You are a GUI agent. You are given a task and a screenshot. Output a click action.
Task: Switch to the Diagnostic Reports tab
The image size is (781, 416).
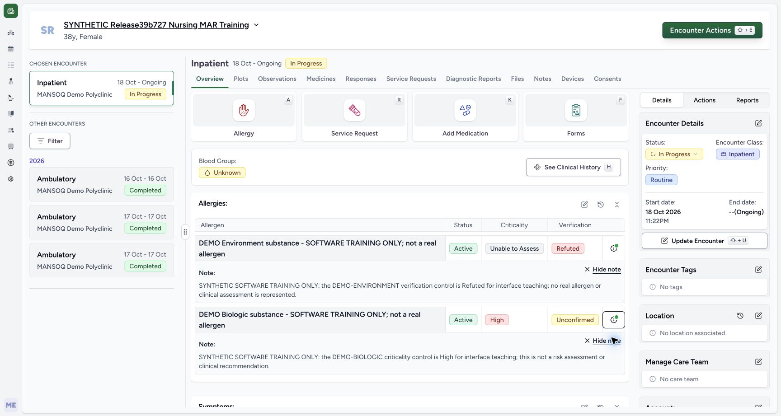473,79
